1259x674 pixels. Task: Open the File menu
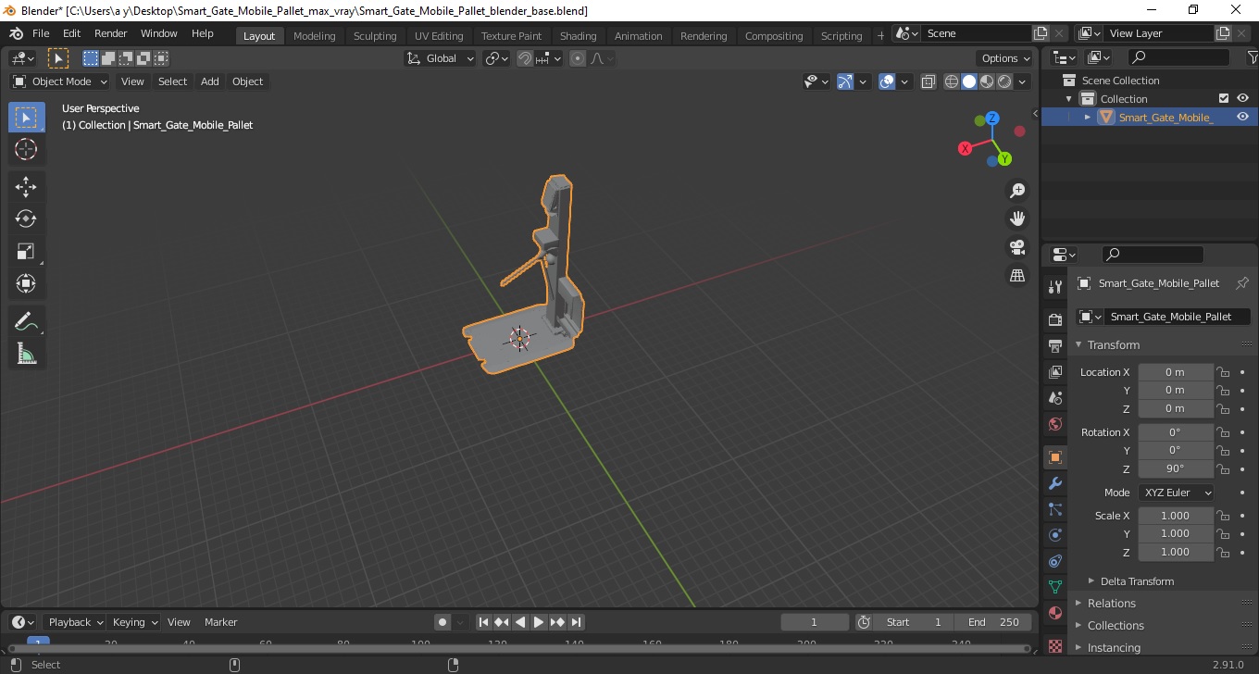click(x=41, y=33)
